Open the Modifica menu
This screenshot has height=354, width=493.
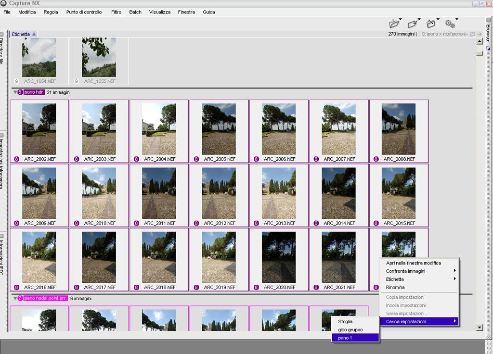(x=27, y=12)
